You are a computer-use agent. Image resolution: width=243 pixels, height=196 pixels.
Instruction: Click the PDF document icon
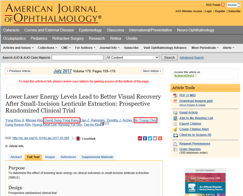(175, 95)
